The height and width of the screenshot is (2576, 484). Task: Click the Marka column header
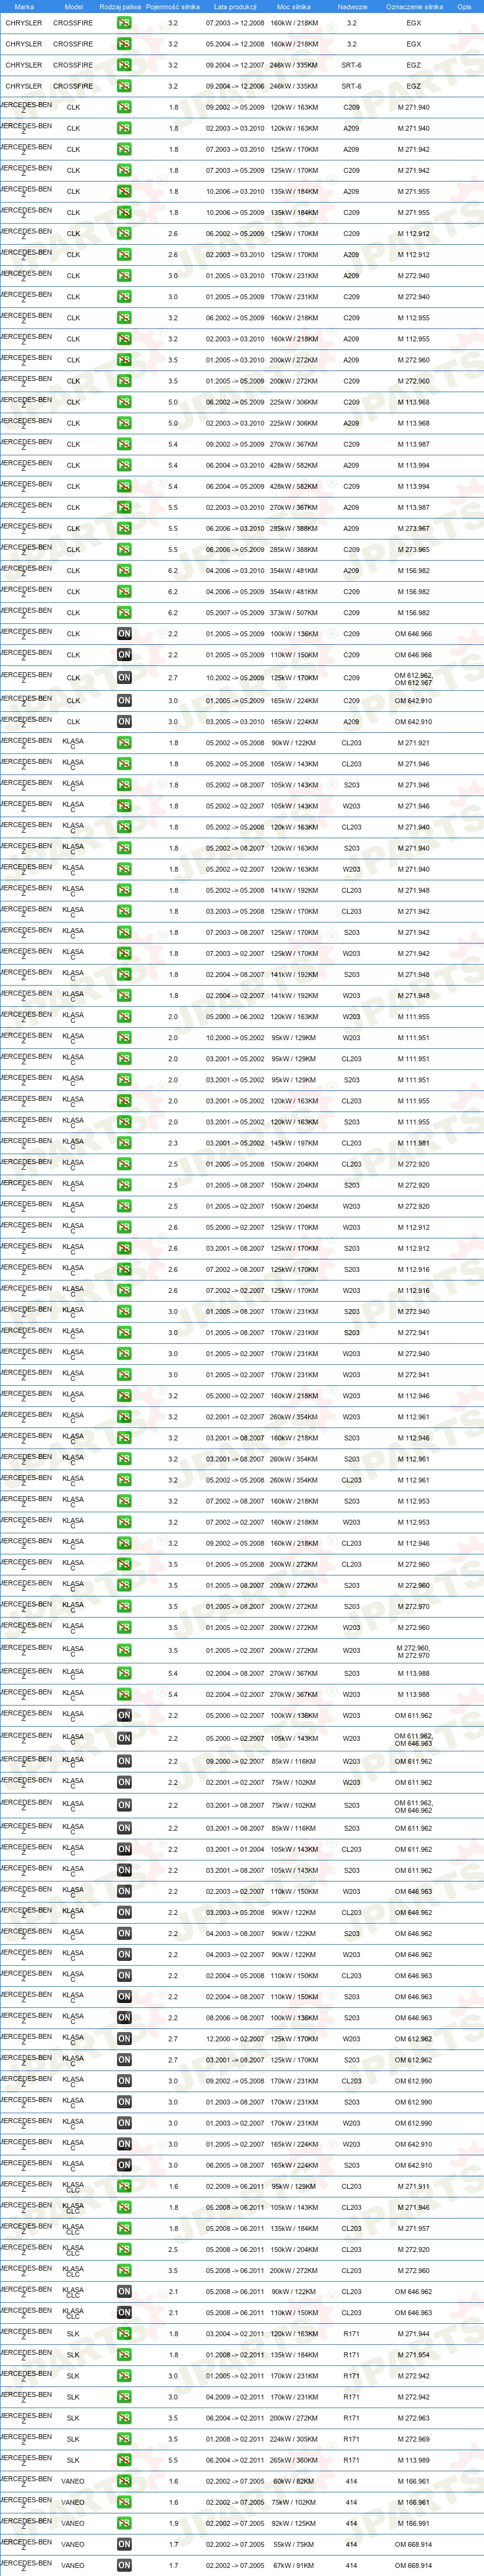click(24, 7)
